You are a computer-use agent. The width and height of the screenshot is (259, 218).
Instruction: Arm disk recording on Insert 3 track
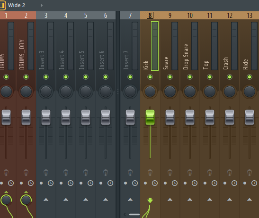click(46, 172)
